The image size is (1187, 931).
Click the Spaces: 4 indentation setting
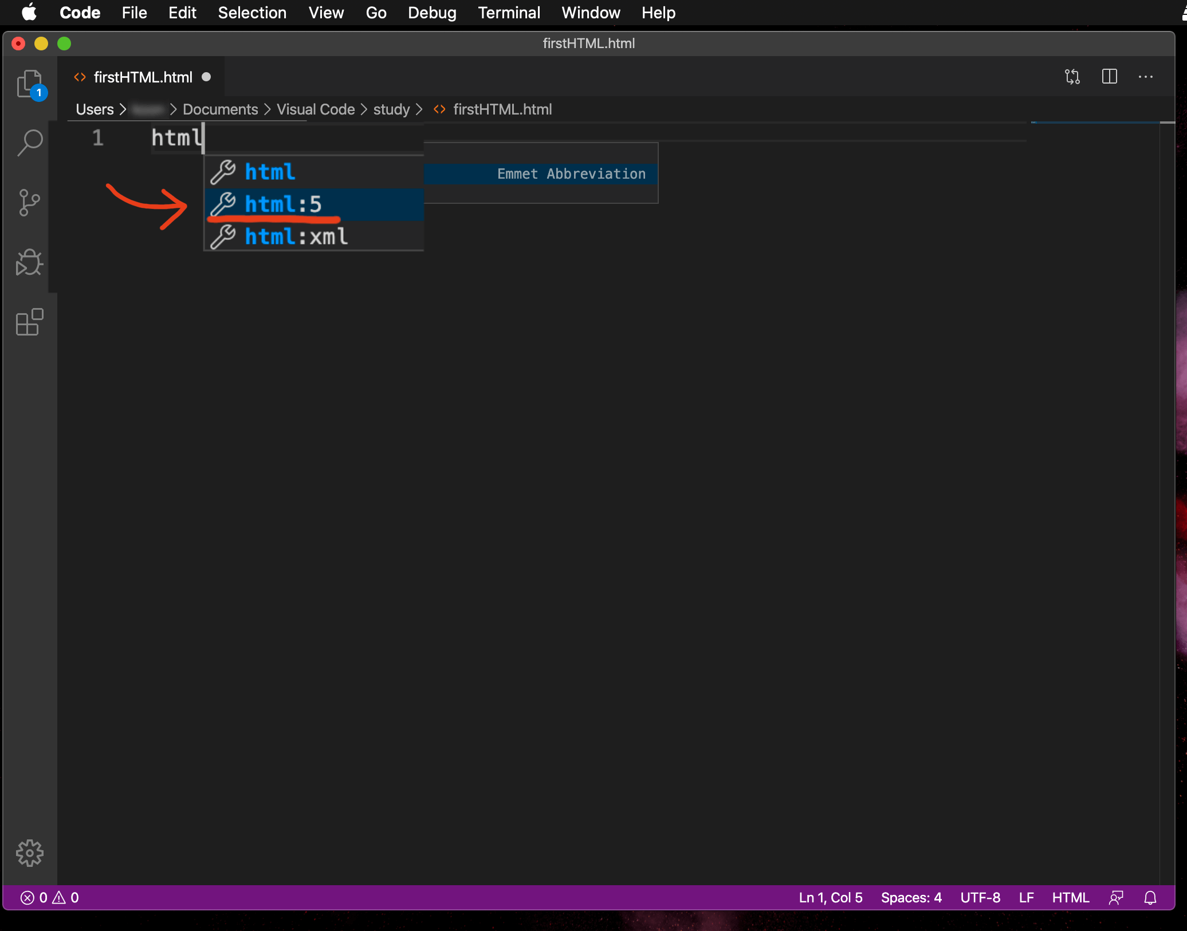tap(911, 898)
